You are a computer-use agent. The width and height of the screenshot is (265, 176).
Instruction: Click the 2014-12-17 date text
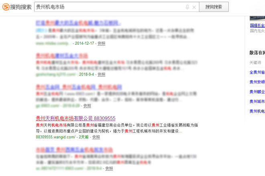tap(84, 43)
